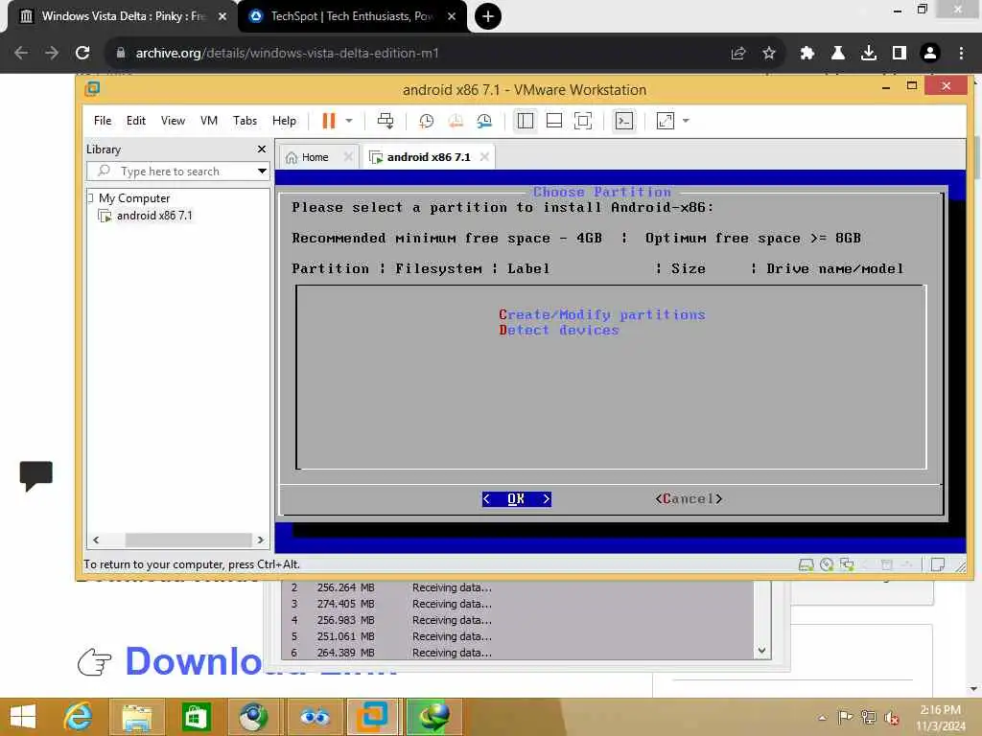Viewport: 982px width, 736px height.
Task: Switch to the Home tab in VMware
Action: [x=315, y=157]
